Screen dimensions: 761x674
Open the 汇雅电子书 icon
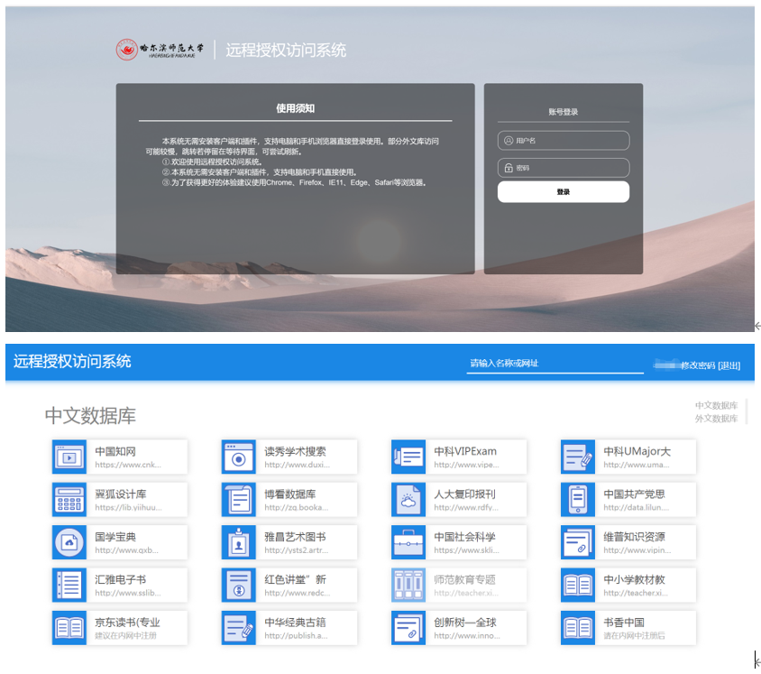tap(69, 586)
